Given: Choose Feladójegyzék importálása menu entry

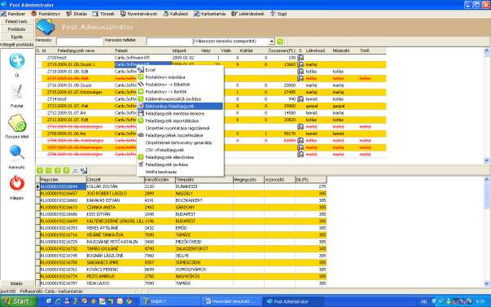Looking at the screenshot, I should coord(180,121).
